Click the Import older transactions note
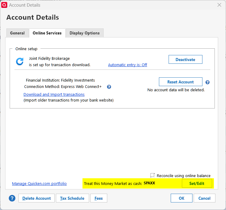226x210 pixels. click(x=69, y=100)
